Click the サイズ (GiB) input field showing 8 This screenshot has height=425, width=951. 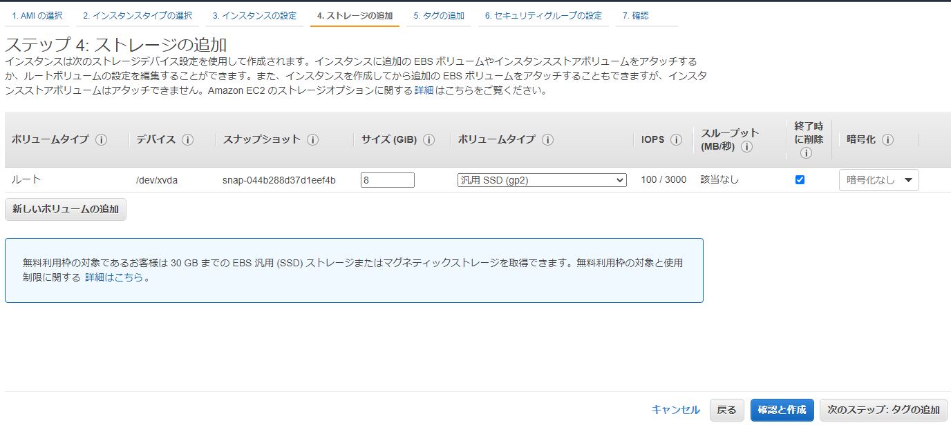tap(387, 180)
